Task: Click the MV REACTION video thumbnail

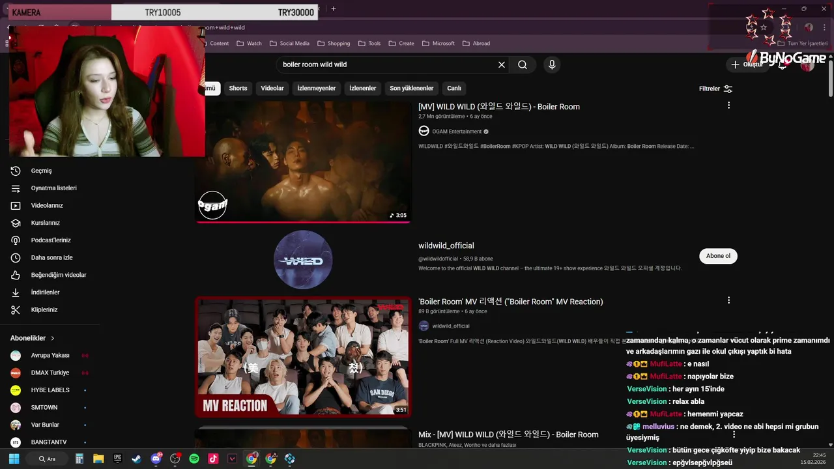Action: tap(304, 357)
